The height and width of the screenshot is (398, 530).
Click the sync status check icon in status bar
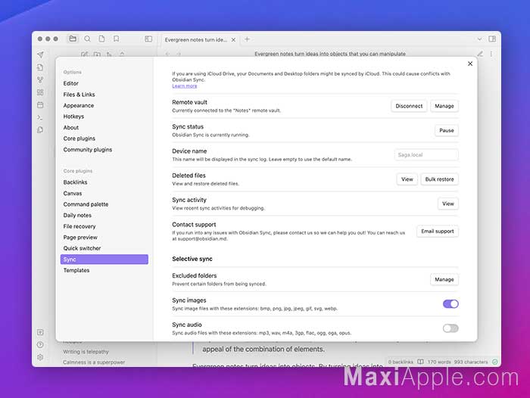pyautogui.click(x=495, y=362)
